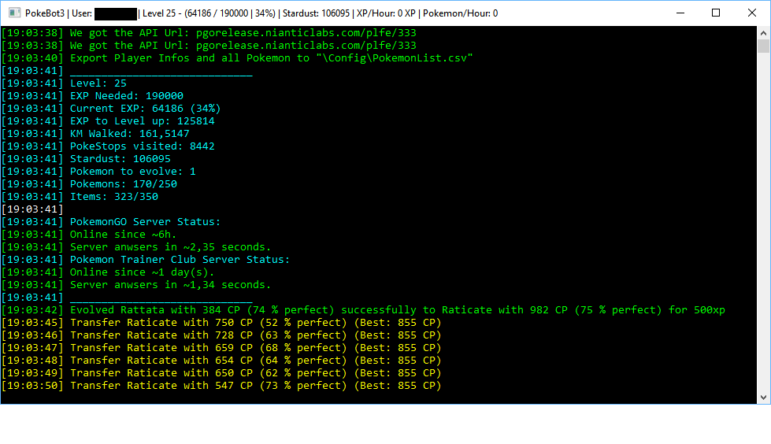Click the 'Pokemon Trainer Club Server Status:' line
The height and width of the screenshot is (444, 771).
click(x=146, y=260)
